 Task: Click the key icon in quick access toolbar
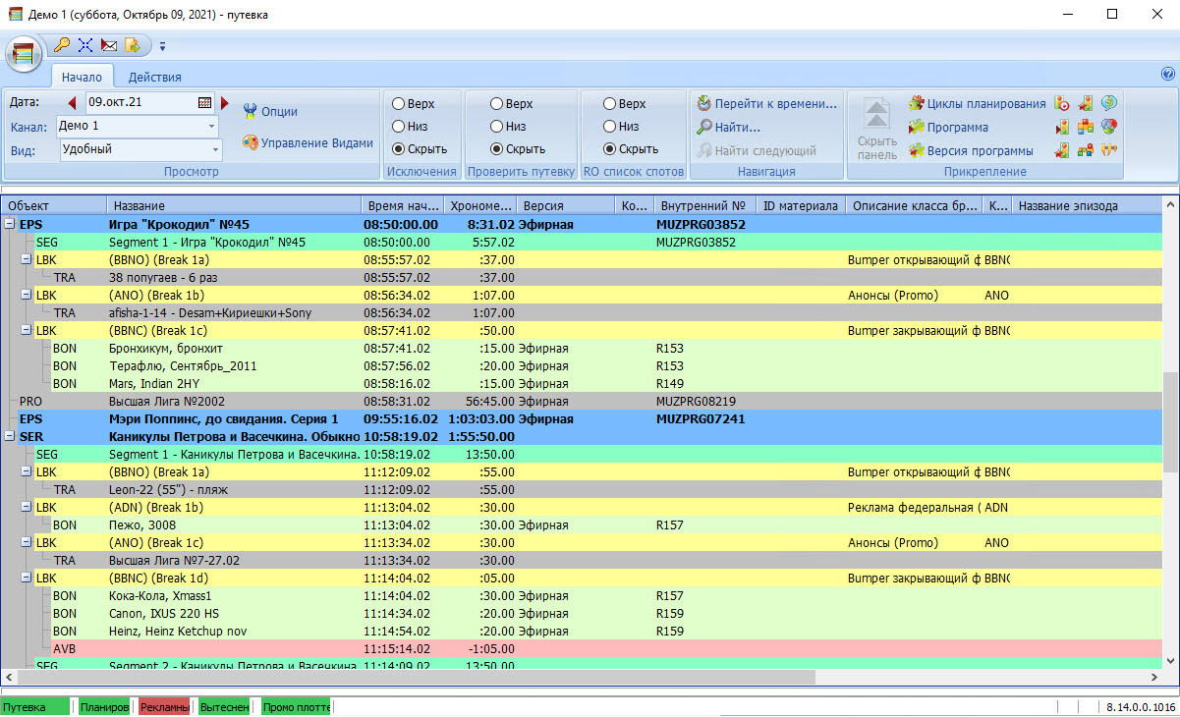(61, 44)
